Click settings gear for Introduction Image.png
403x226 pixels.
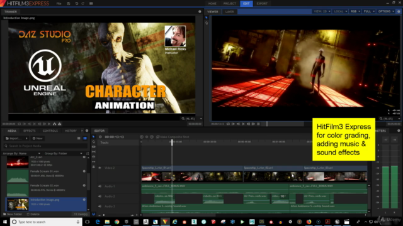84,200
